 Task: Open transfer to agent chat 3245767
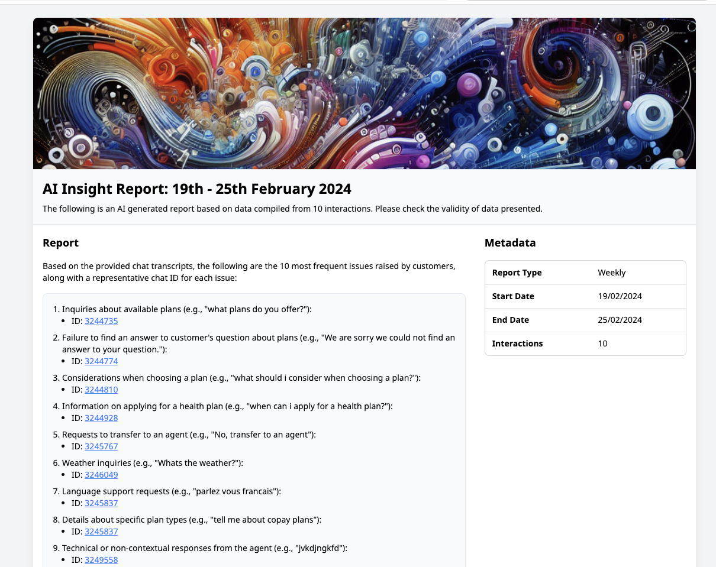[x=101, y=446]
